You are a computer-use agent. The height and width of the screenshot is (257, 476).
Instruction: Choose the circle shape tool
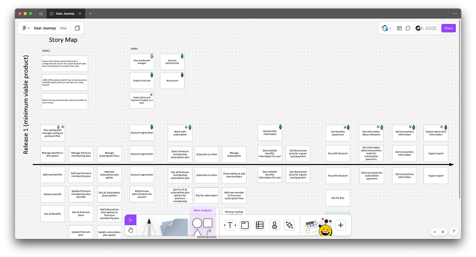[x=197, y=223]
